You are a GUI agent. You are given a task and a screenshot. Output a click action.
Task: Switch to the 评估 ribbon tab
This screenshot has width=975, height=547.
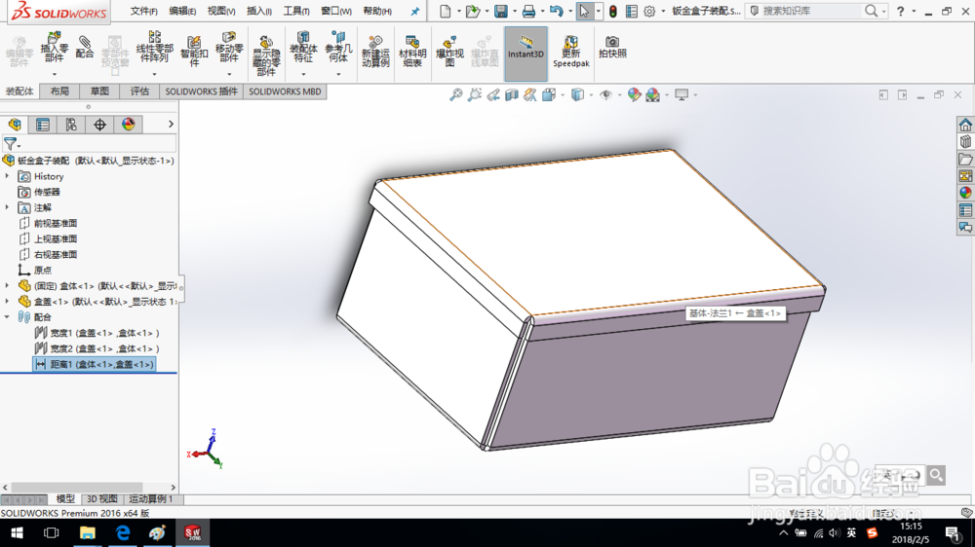point(139,91)
